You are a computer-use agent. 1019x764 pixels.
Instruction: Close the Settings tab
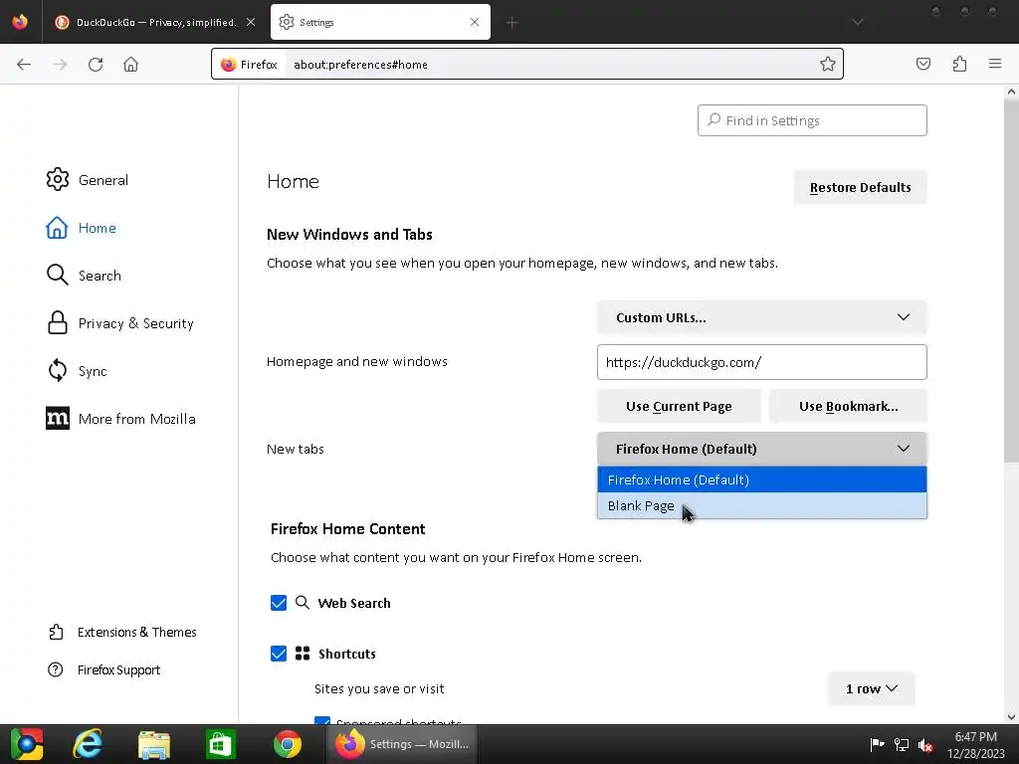[475, 22]
